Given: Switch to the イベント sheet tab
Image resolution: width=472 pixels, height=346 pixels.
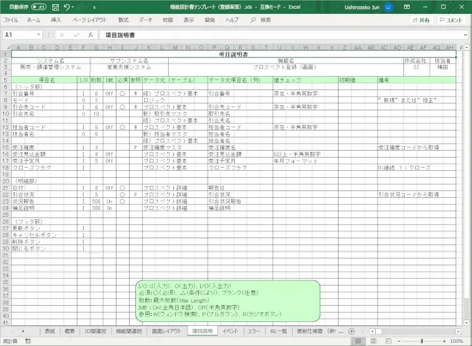Looking at the screenshot, I should (230, 331).
